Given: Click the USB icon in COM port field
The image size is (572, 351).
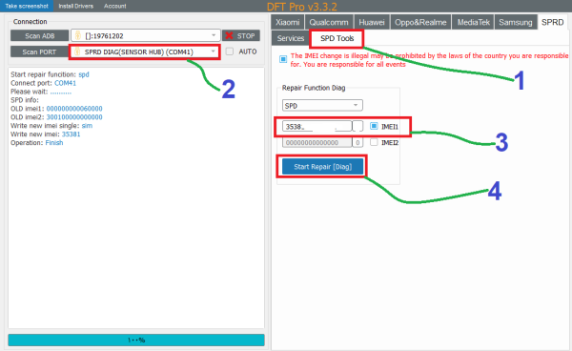Looking at the screenshot, I should click(77, 52).
